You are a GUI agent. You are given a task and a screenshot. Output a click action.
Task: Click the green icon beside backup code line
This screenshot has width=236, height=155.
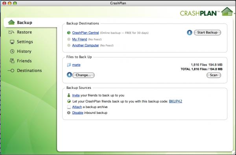point(69,101)
